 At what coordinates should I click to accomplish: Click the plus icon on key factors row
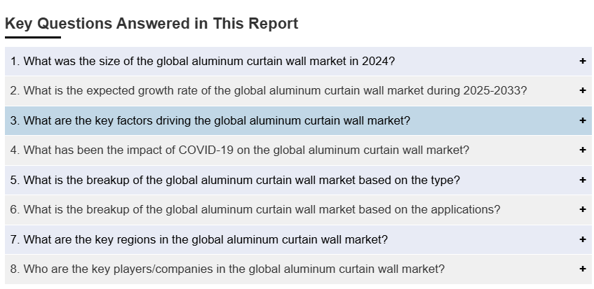(582, 120)
